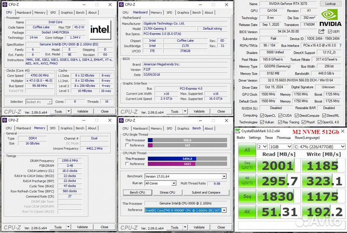Click the Model field Z170X-Gaming 5
The height and width of the screenshot is (233, 347).
(x=169, y=29)
